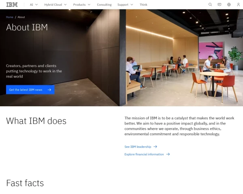The width and height of the screenshot is (243, 194).
Task: Click the IBM logo in header
Action: [12, 4]
